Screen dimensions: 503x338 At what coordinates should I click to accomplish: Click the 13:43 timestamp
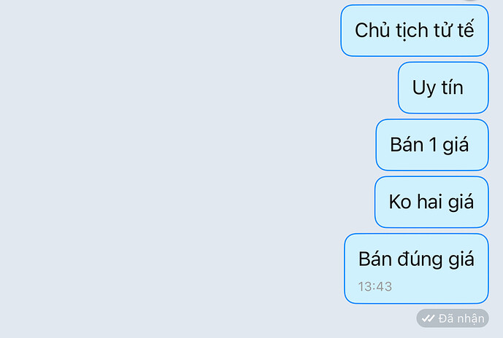(x=375, y=286)
